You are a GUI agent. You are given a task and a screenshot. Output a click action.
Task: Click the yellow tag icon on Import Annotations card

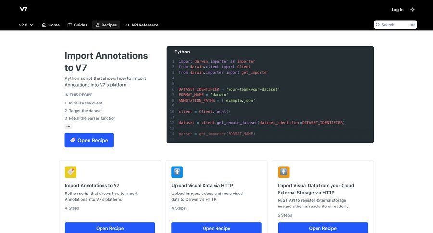pyautogui.click(x=71, y=172)
